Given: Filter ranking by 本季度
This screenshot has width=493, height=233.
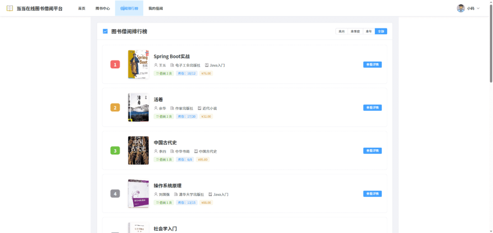Looking at the screenshot, I should pos(355,31).
